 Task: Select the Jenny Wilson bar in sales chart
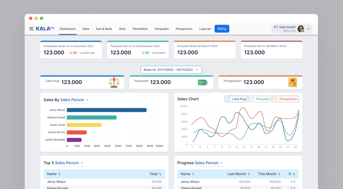pyautogui.click(x=107, y=110)
